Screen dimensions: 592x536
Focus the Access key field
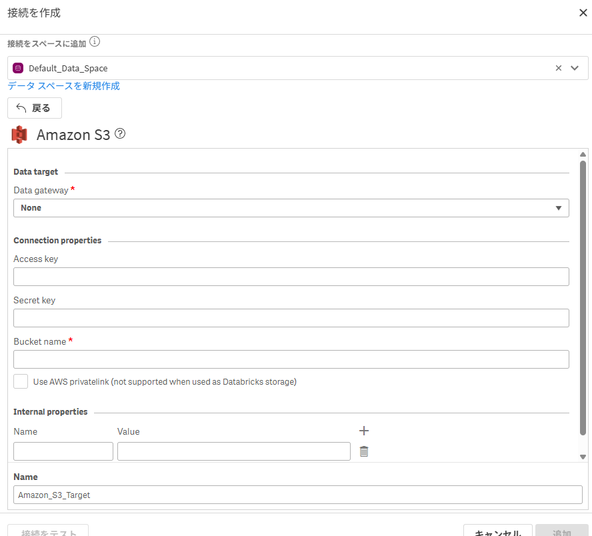pyautogui.click(x=291, y=277)
